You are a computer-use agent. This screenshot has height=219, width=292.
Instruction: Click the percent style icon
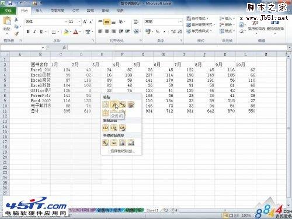point(158,32)
